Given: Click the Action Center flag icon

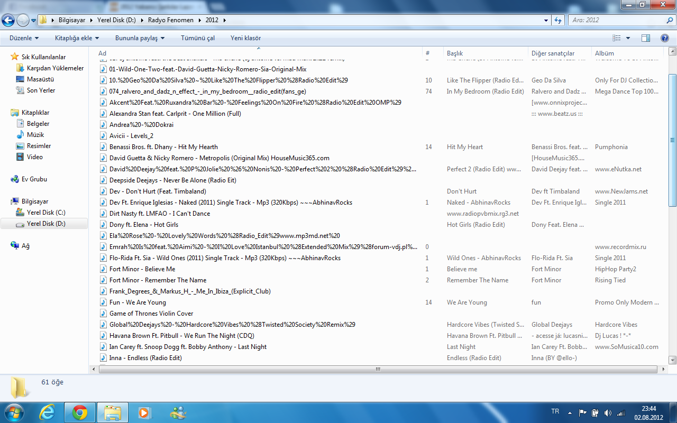Looking at the screenshot, I should click(x=582, y=413).
